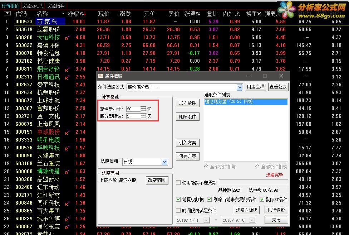Select stock row 000533 万家乐
Image resolution: width=349 pixels, height=235 pixels.
174,21
